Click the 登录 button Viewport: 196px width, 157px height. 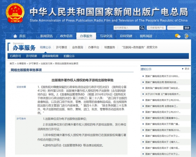point(187,28)
